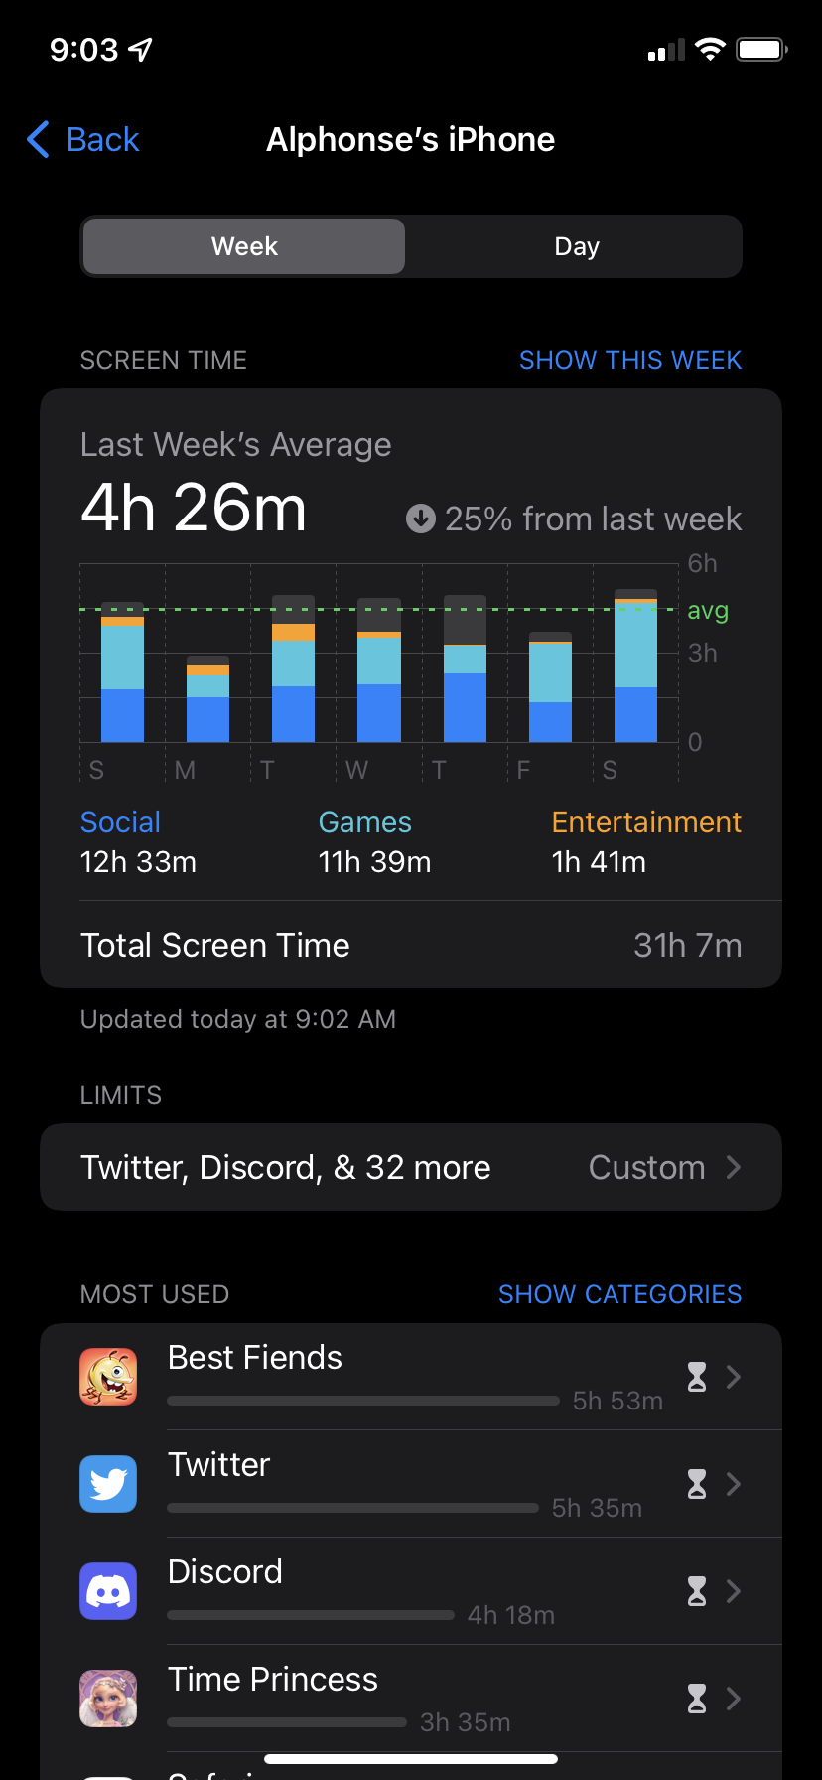
Task: Tap the down-arrow icon beside 25% from last week
Action: [421, 519]
